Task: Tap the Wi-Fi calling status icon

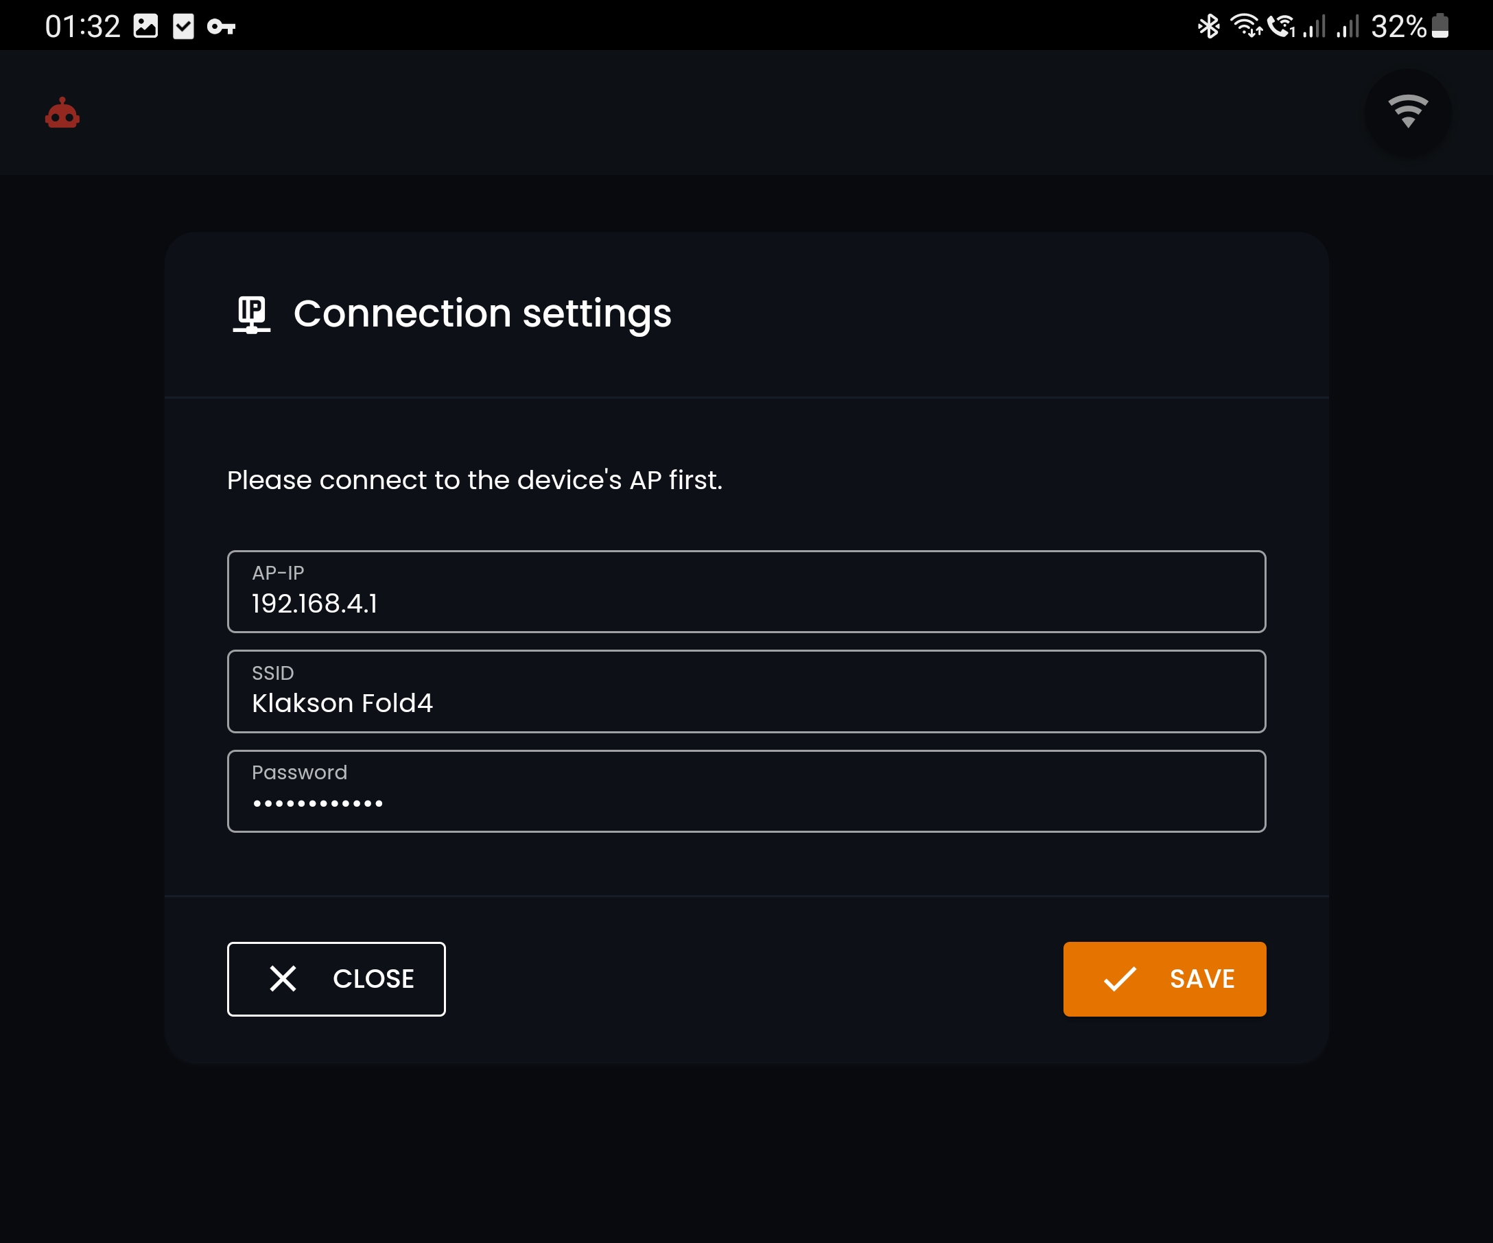Action: [x=1281, y=26]
